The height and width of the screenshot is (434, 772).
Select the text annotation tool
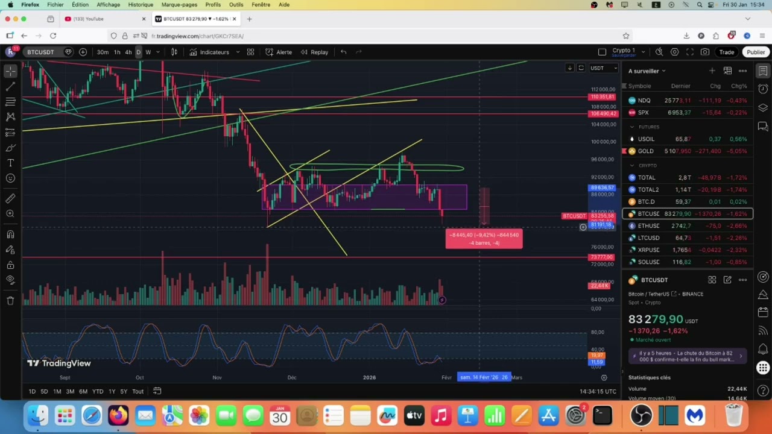point(10,163)
